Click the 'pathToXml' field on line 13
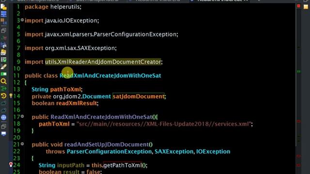Image resolution: width=310 pixels, height=174 pixels. [65, 89]
